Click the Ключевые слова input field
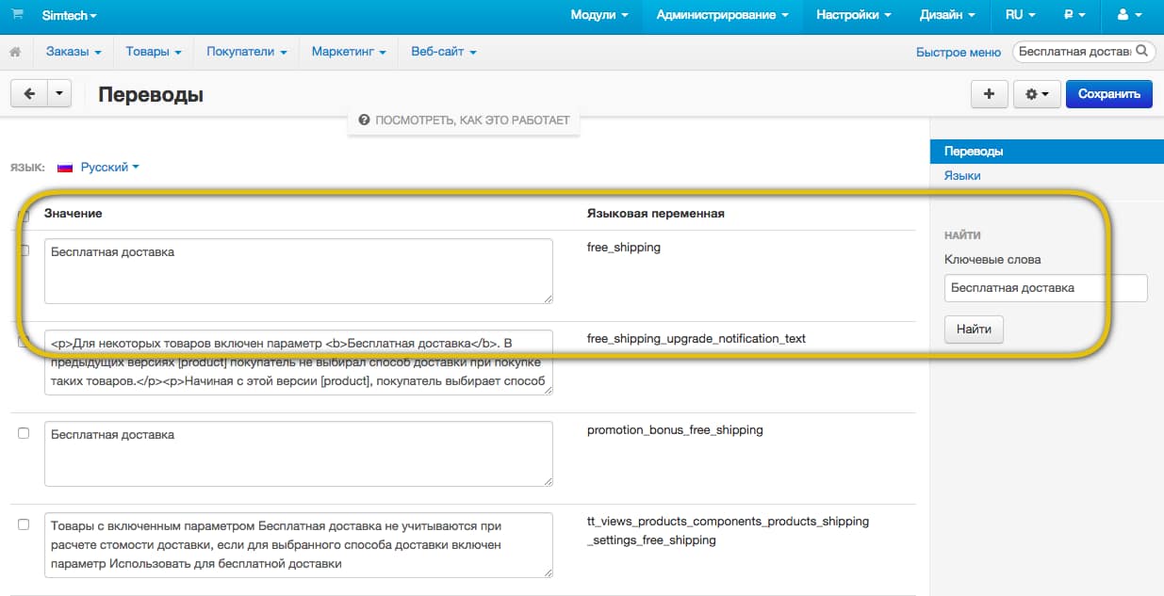This screenshot has height=596, width=1164. point(1045,288)
